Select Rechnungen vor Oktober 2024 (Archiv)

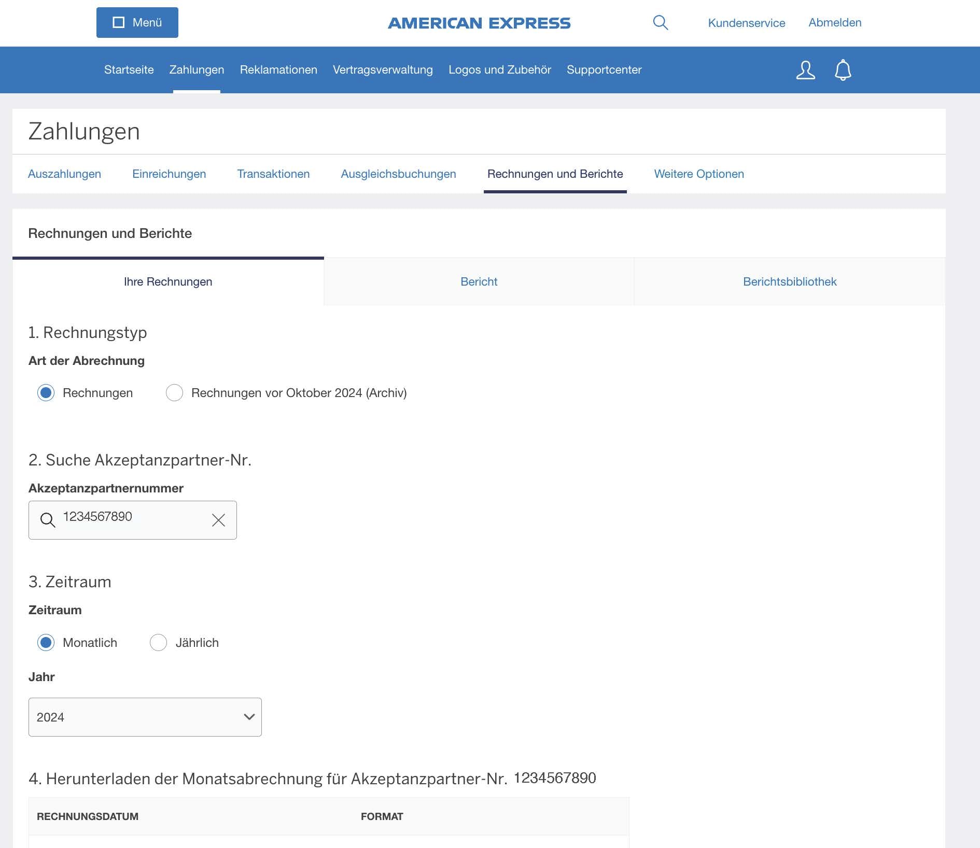tap(174, 393)
